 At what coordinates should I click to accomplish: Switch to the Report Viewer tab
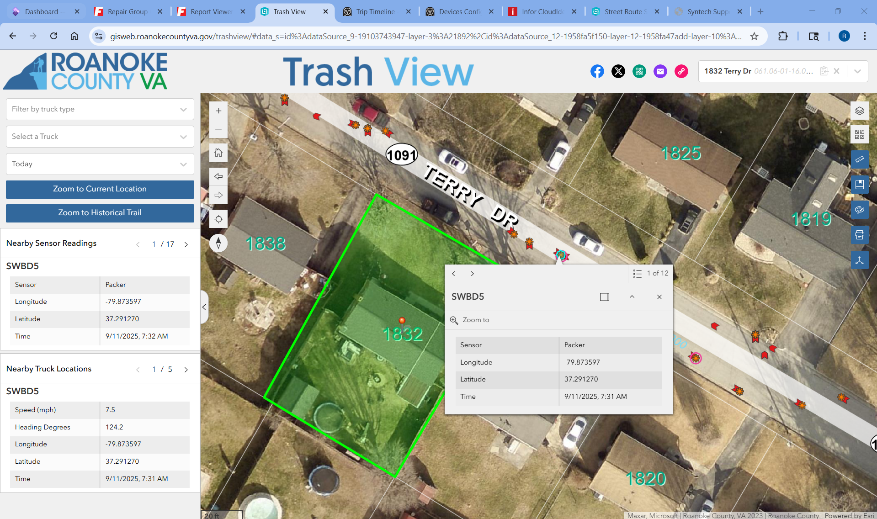coord(212,11)
